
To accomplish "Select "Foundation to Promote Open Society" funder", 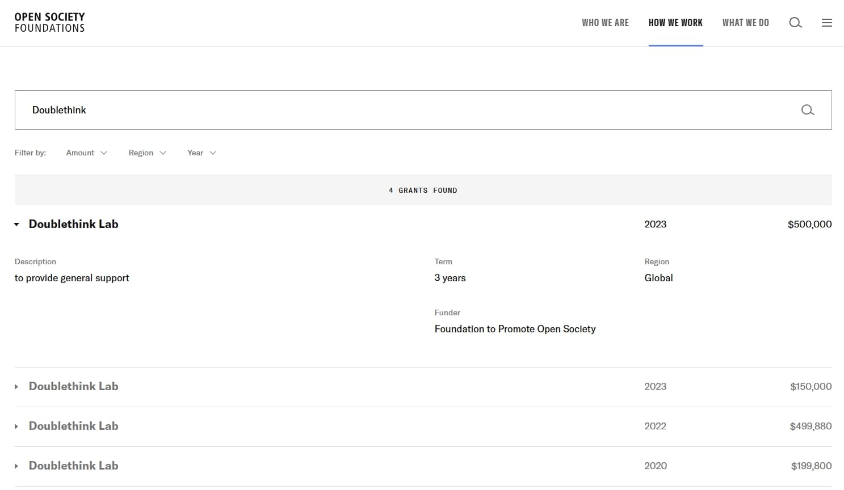I will click(x=515, y=329).
